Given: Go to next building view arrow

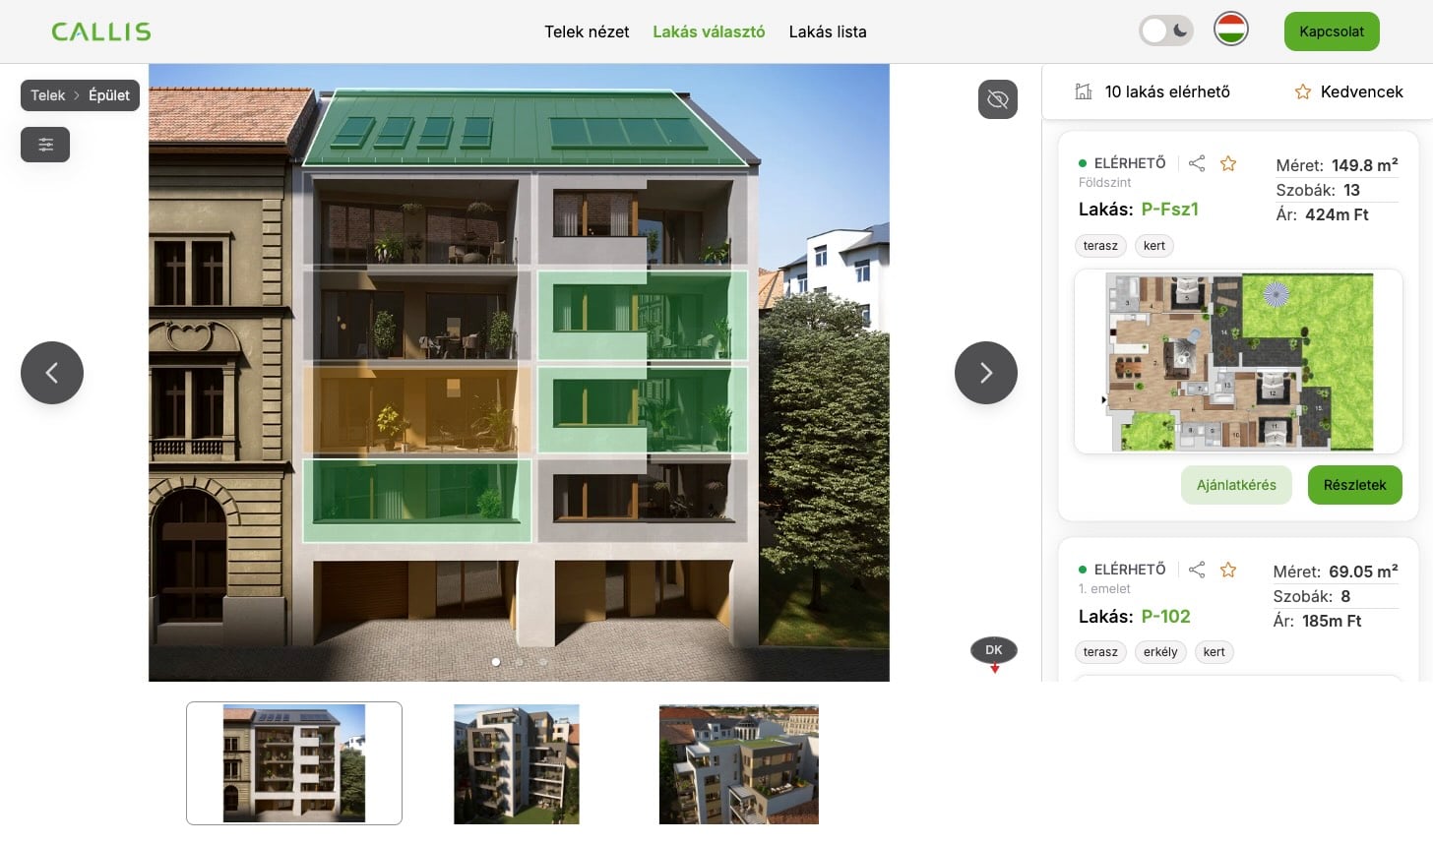Looking at the screenshot, I should coord(986,373).
